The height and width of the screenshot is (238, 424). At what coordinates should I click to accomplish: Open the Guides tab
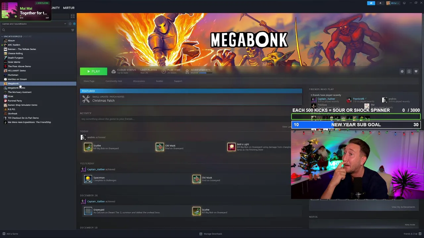click(159, 81)
